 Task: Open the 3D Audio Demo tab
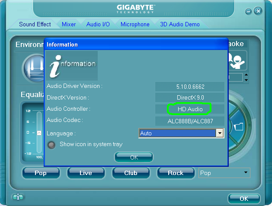[180, 24]
